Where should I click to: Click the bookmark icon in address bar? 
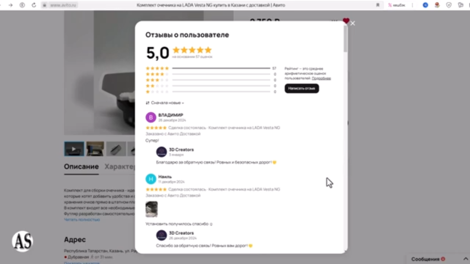point(378,5)
